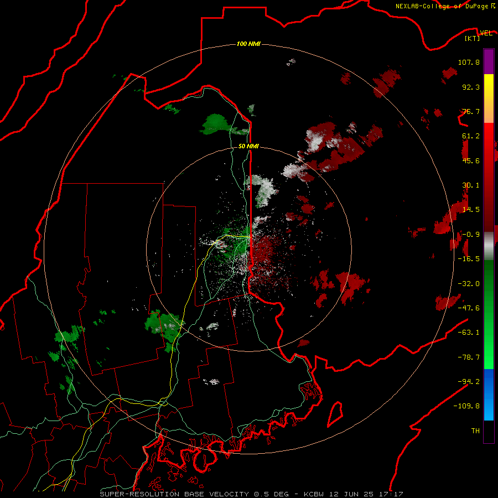
Task: Click the -109.8 velocity scale value
Action: (x=466, y=406)
